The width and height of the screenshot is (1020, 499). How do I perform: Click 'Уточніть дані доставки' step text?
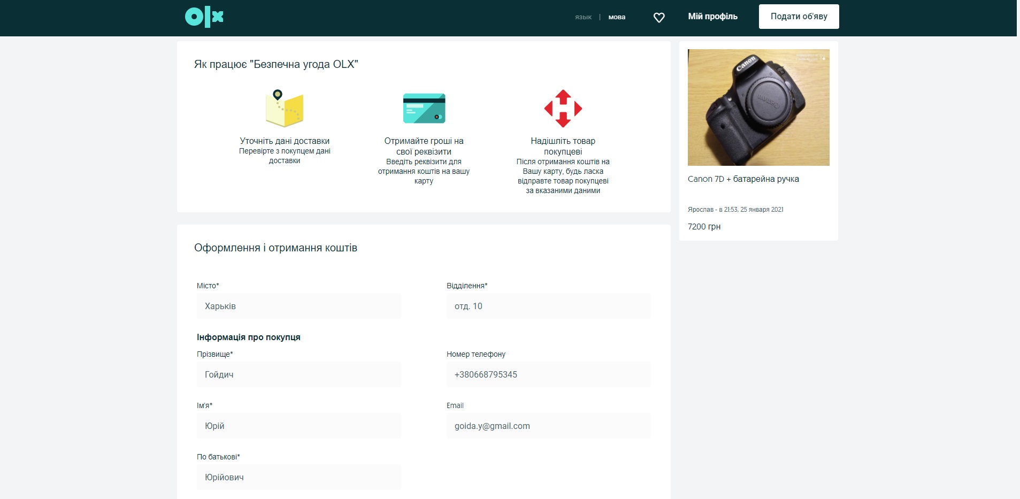point(285,141)
